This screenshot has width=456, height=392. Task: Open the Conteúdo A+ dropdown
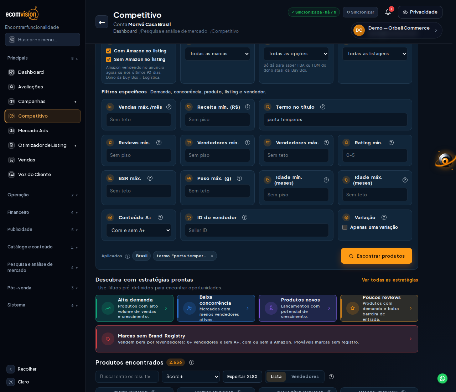(139, 230)
